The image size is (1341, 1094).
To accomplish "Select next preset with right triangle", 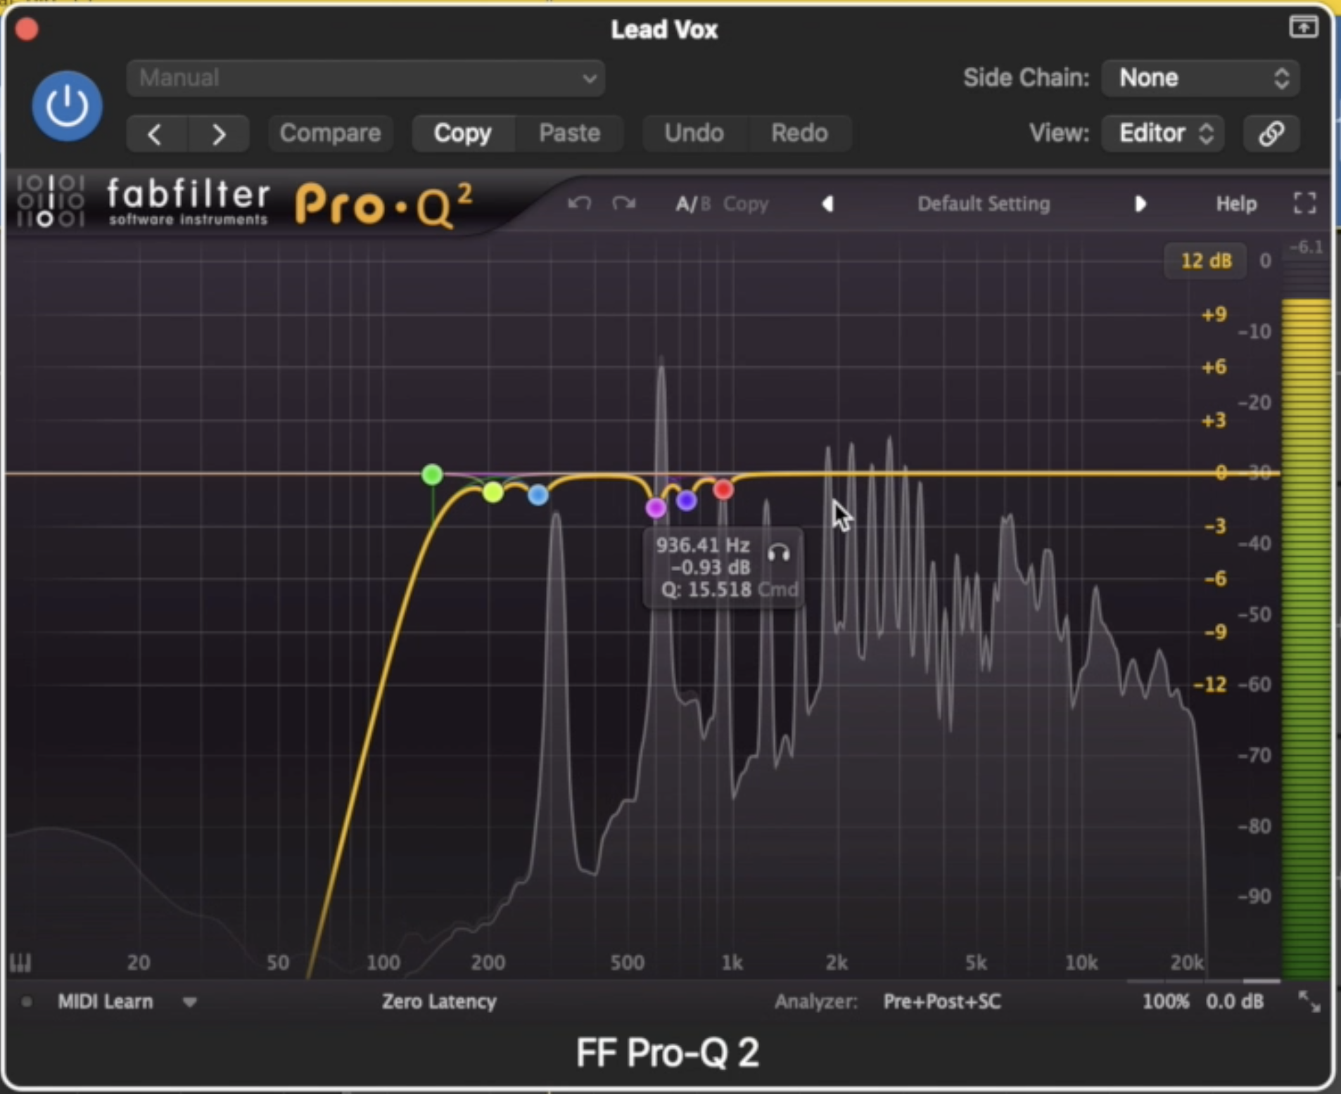I will point(1140,204).
